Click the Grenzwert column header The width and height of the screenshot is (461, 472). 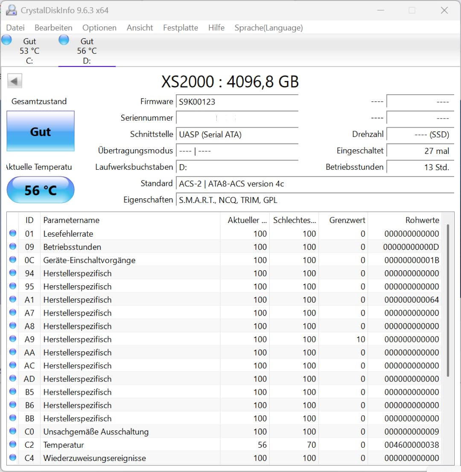pyautogui.click(x=343, y=220)
